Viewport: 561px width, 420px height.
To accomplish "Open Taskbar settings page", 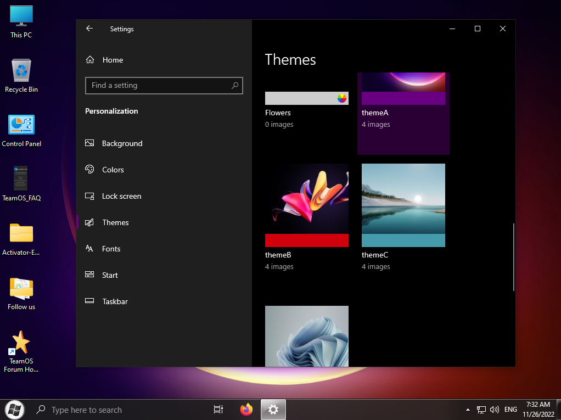I will pyautogui.click(x=115, y=301).
